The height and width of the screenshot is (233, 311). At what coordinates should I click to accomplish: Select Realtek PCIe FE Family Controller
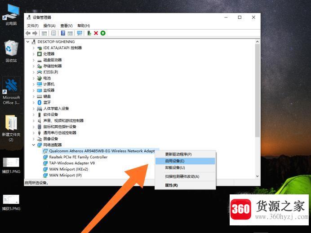point(78,157)
